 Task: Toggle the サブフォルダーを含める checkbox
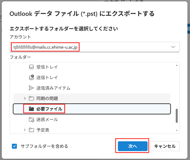(x=15, y=146)
